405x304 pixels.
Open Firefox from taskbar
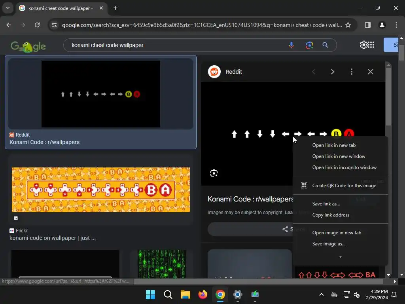pos(203,294)
